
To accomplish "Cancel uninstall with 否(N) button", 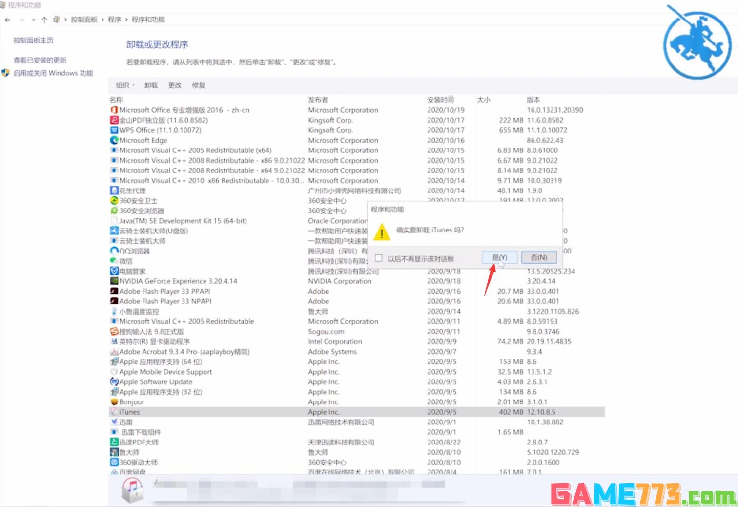I will click(539, 257).
